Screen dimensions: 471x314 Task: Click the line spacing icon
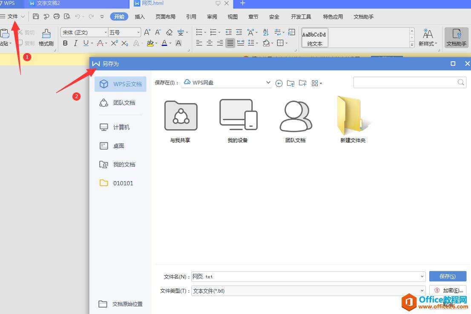pyautogui.click(x=251, y=43)
